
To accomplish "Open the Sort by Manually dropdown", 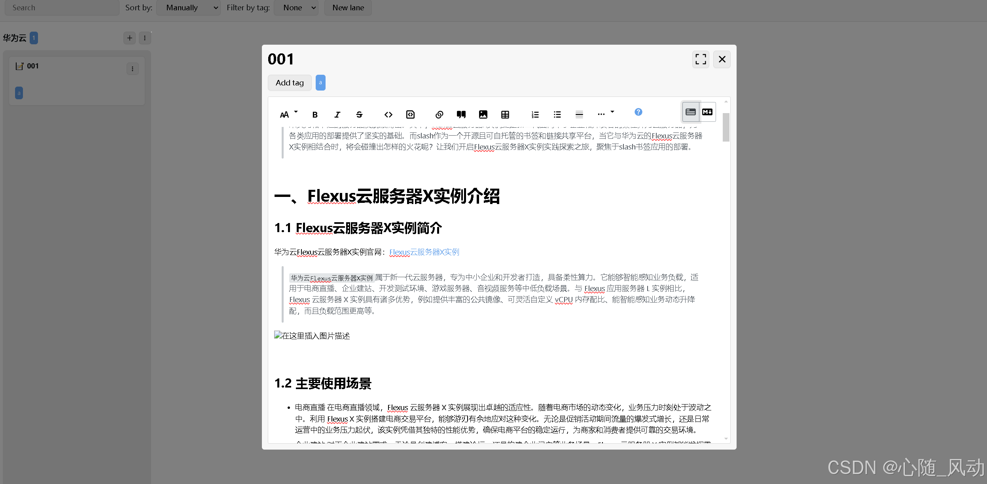I will tap(188, 8).
